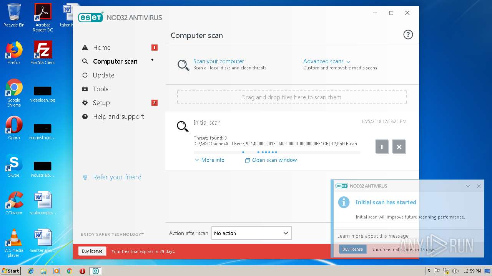
Task: Click the notification info icon
Action: (x=344, y=202)
